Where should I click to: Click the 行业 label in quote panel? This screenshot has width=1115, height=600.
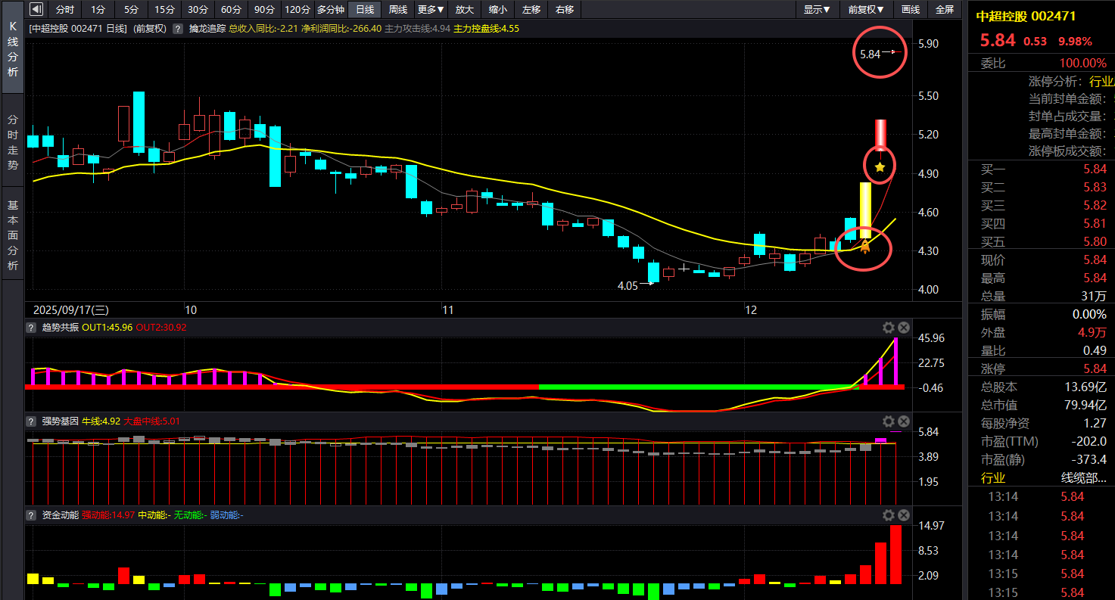pyautogui.click(x=993, y=478)
